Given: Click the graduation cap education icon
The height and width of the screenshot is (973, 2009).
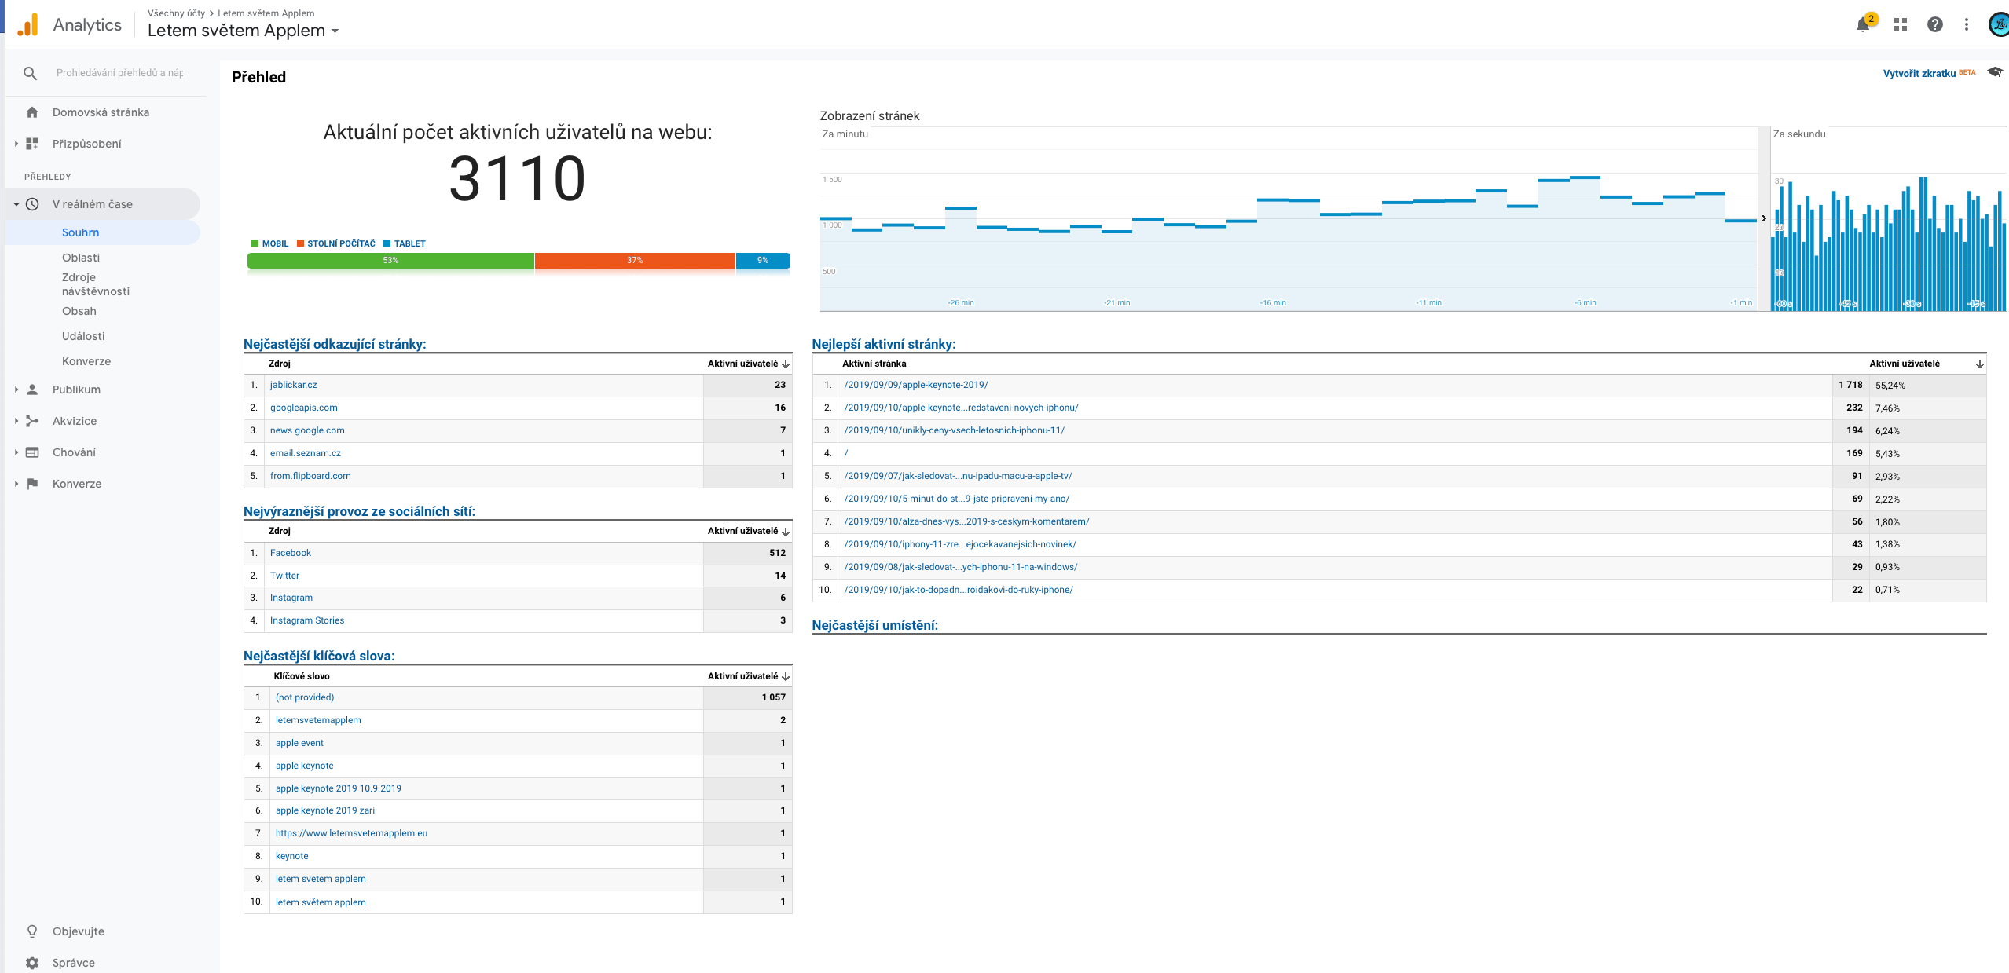Looking at the screenshot, I should [1995, 72].
